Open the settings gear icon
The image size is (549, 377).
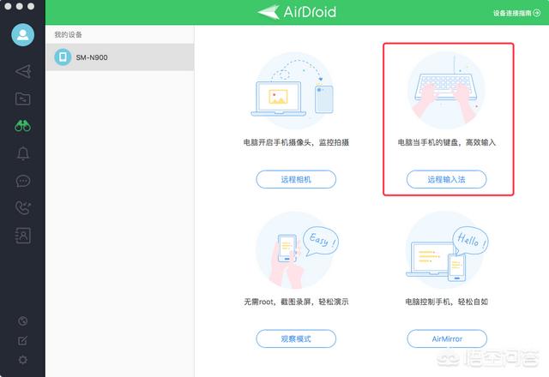pyautogui.click(x=22, y=359)
